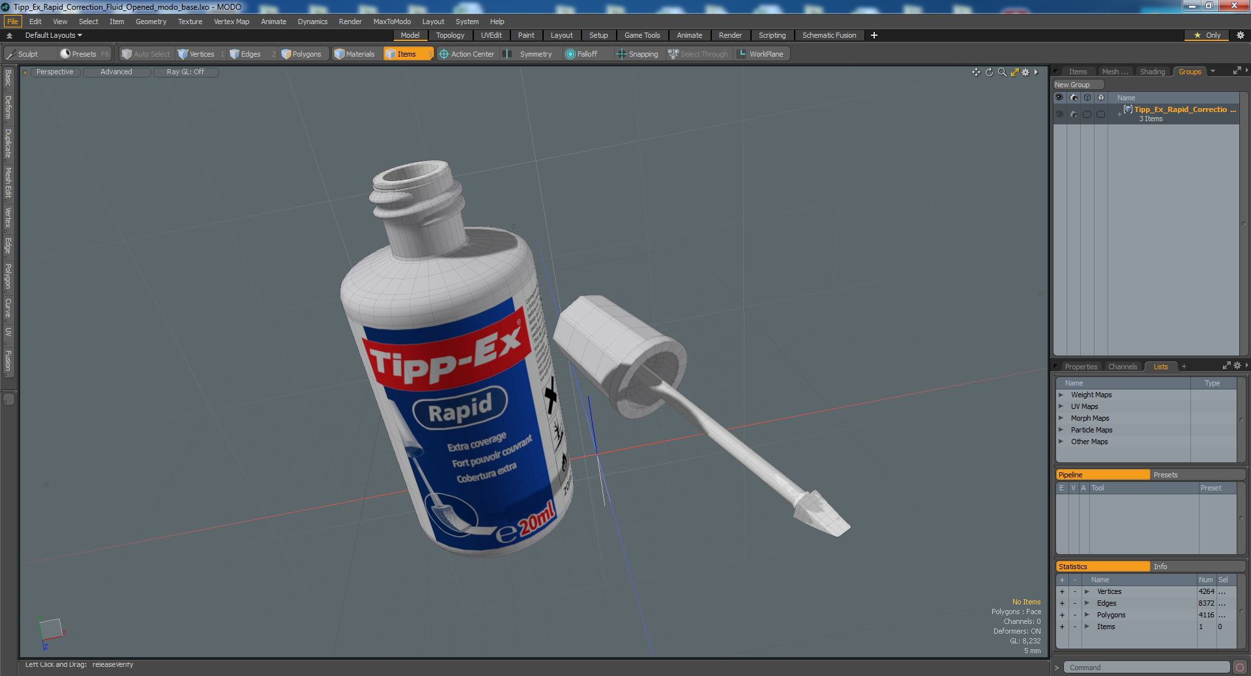Tick the first checkbox on Tipp_Ex group row
Viewport: 1251px width, 676px height.
coord(1087,114)
